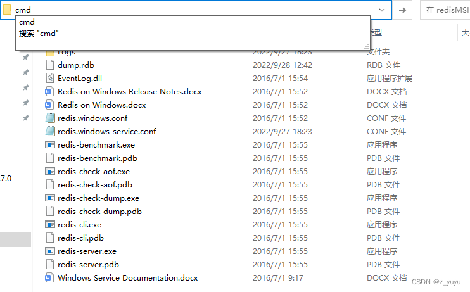Click the 应用程序扩展 type cell
This screenshot has height=292, width=470.
pyautogui.click(x=390, y=79)
